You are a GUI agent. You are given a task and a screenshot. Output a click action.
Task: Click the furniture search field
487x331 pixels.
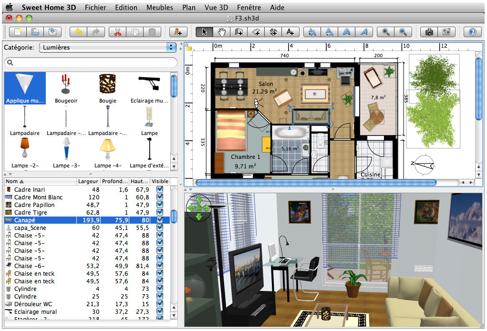pyautogui.click(x=91, y=62)
